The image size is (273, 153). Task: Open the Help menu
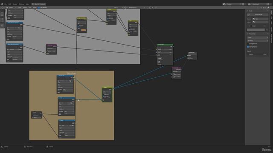[27, 4]
